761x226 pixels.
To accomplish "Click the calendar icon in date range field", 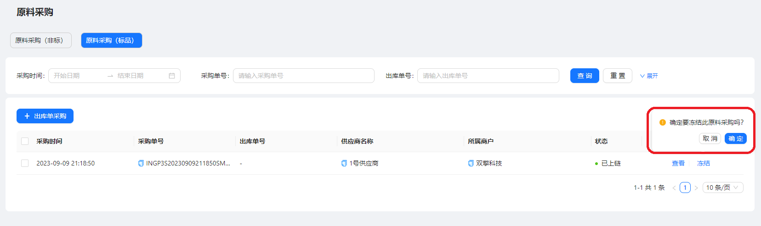I will tap(172, 76).
